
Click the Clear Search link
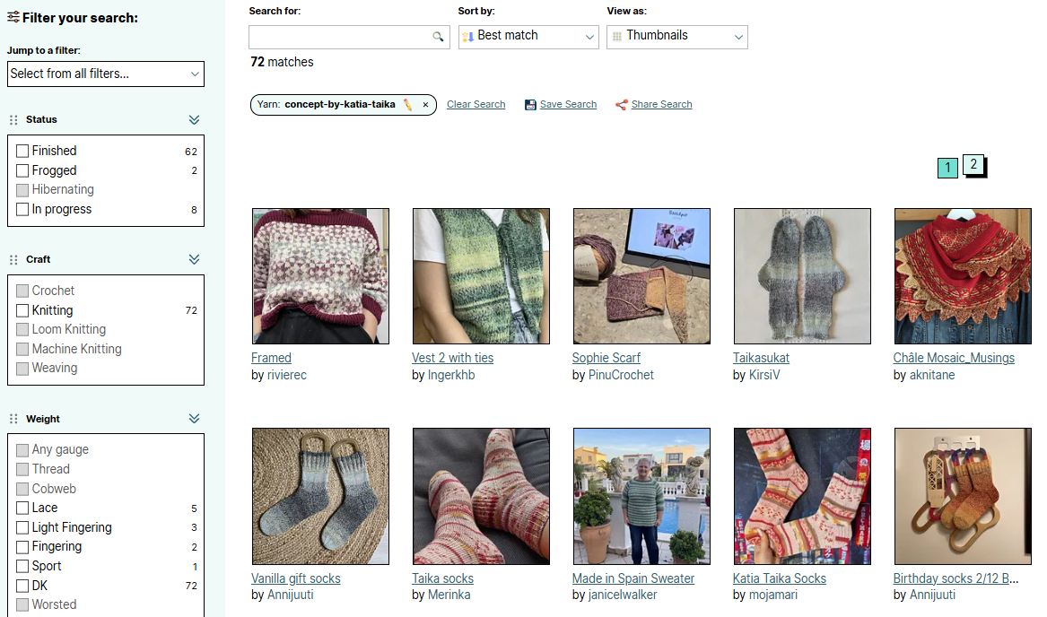(x=476, y=105)
